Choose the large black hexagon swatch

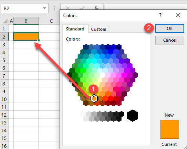click(133, 115)
